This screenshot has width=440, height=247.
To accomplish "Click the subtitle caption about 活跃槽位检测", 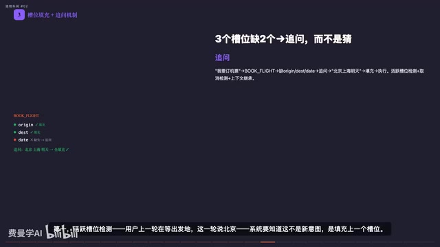I will click(x=220, y=229).
